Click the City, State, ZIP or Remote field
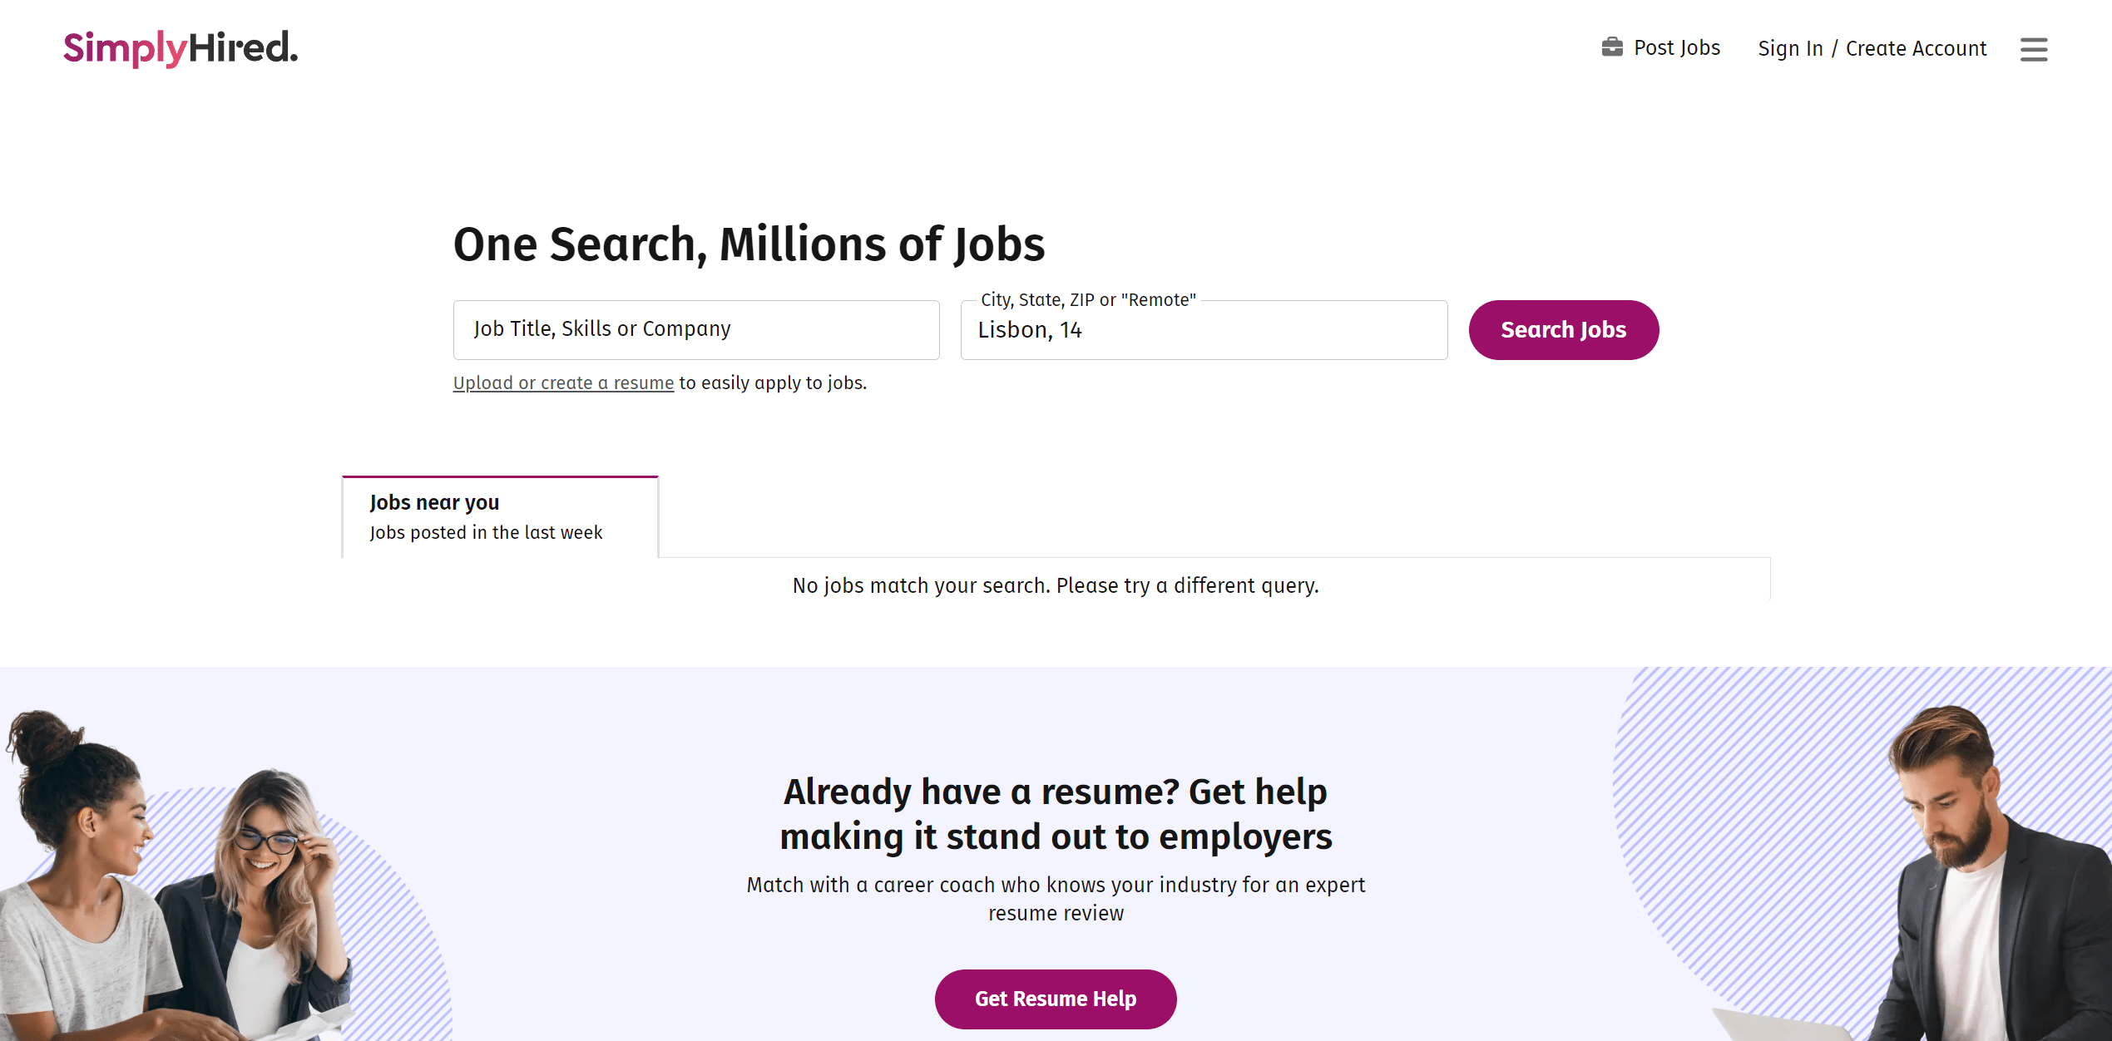The image size is (2112, 1041). tap(1203, 329)
